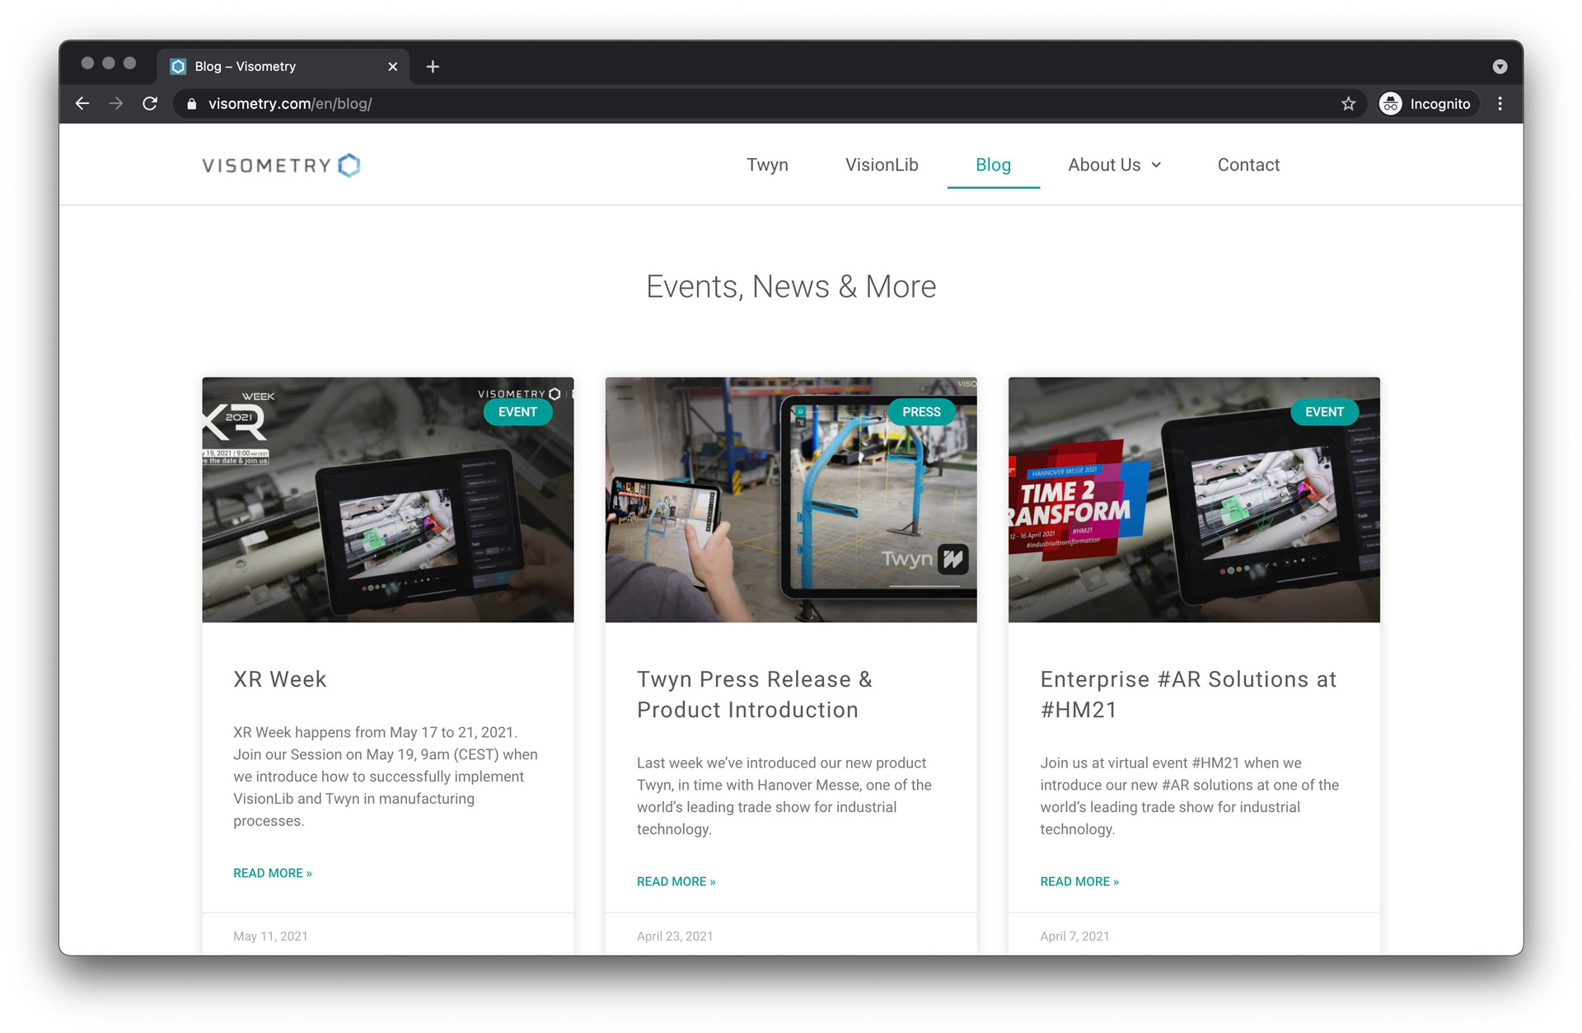Viewport: 1582px width, 1033px height.
Task: Open a new tab with plus icon
Action: 433,67
